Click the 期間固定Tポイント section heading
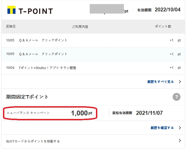187x152 pixels. (x=27, y=97)
